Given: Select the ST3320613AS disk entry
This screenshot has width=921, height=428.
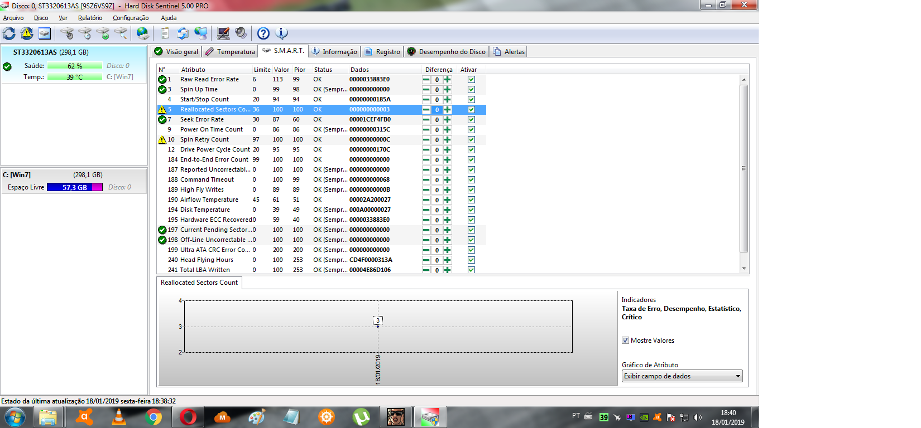Looking at the screenshot, I should pyautogui.click(x=74, y=64).
